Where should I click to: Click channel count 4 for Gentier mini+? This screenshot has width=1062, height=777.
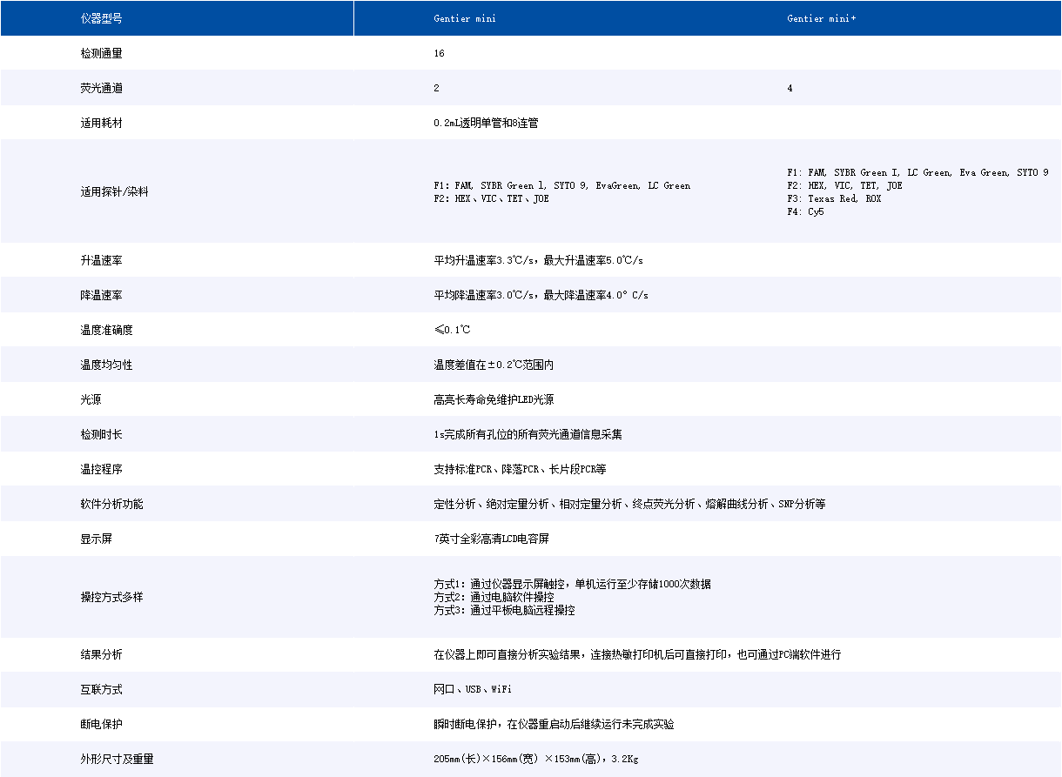tap(790, 88)
